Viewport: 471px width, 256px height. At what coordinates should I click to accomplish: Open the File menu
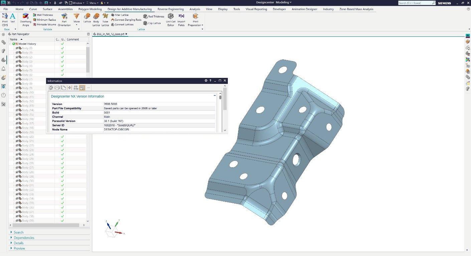click(6, 9)
